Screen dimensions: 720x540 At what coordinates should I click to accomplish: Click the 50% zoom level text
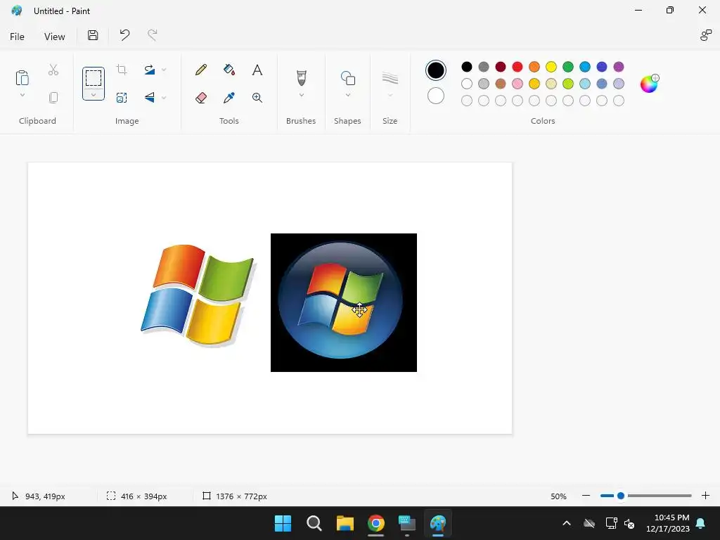coord(558,496)
